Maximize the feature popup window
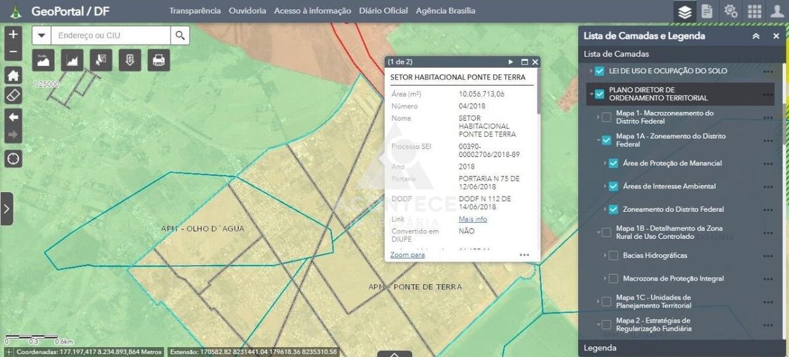Viewport: 789px width, 357px height. click(525, 62)
